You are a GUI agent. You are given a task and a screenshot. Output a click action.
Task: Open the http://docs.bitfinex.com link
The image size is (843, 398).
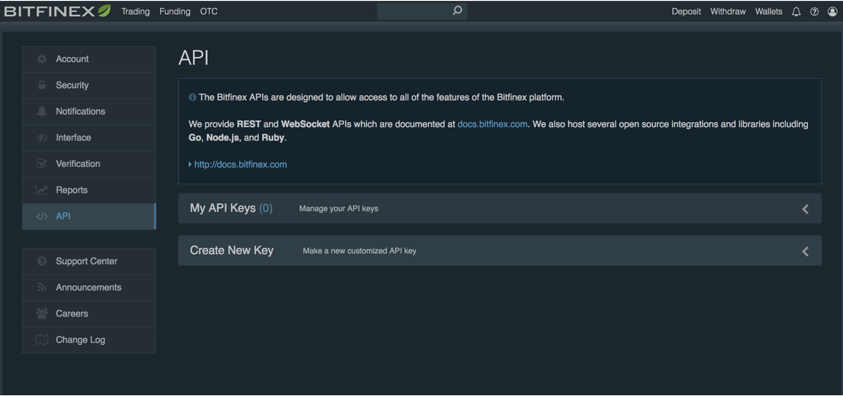pos(240,164)
